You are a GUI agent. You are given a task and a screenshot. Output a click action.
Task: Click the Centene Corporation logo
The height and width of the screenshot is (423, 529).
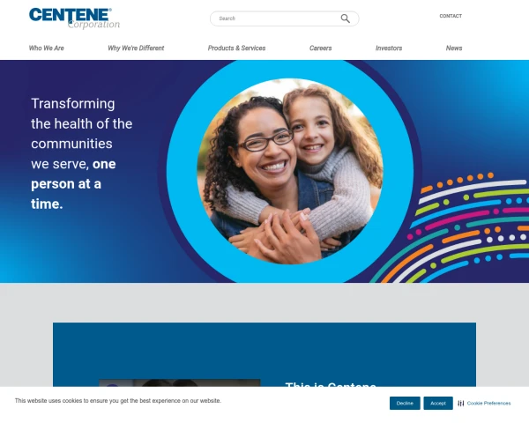(x=74, y=19)
